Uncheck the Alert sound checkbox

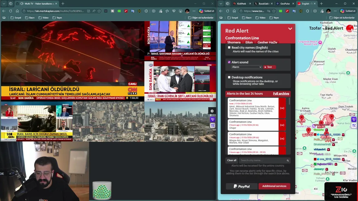click(x=229, y=62)
